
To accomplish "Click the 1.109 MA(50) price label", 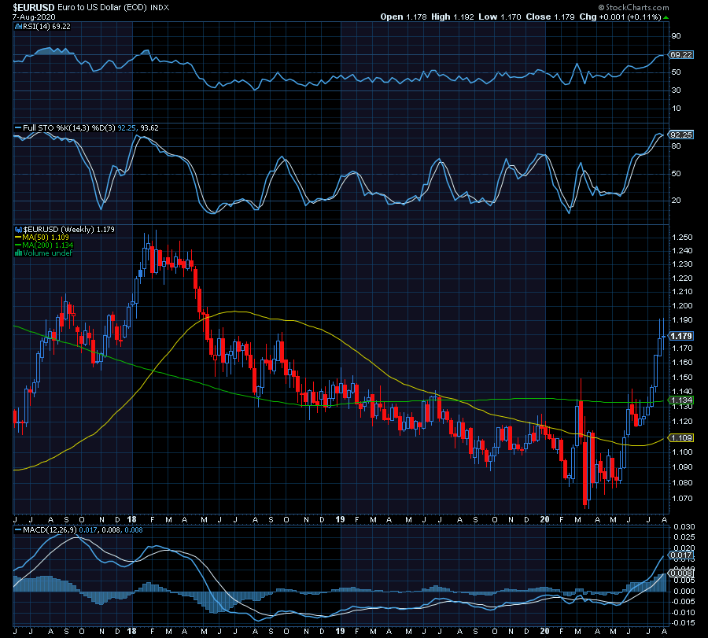I will (x=681, y=437).
